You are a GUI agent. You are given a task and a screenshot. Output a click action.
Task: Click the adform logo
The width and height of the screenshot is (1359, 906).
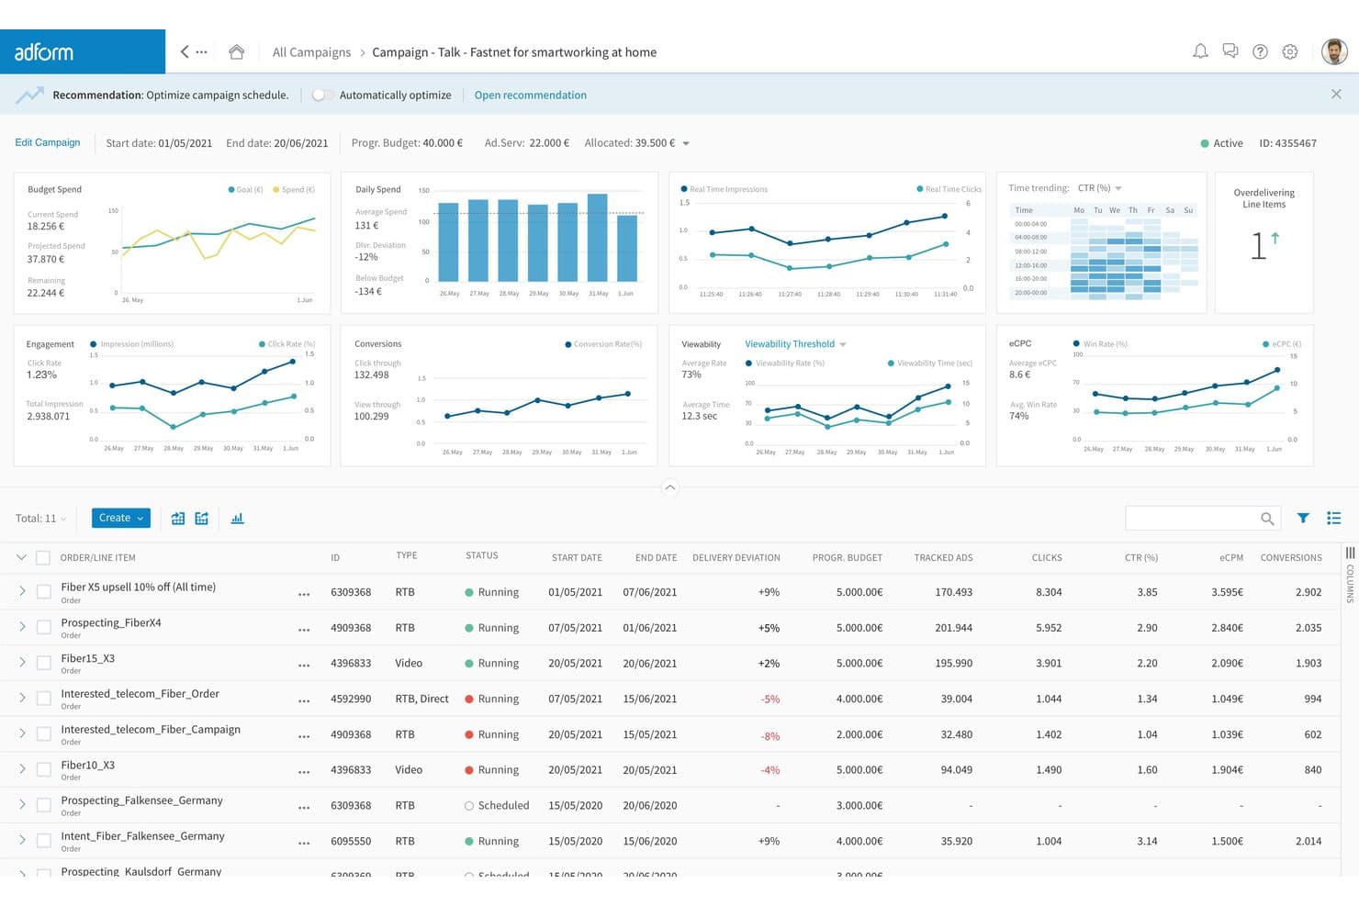[44, 52]
